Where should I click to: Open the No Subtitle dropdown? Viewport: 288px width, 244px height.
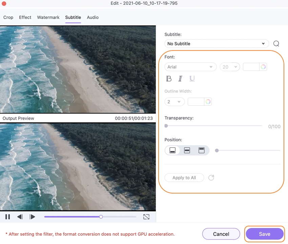tap(217, 44)
